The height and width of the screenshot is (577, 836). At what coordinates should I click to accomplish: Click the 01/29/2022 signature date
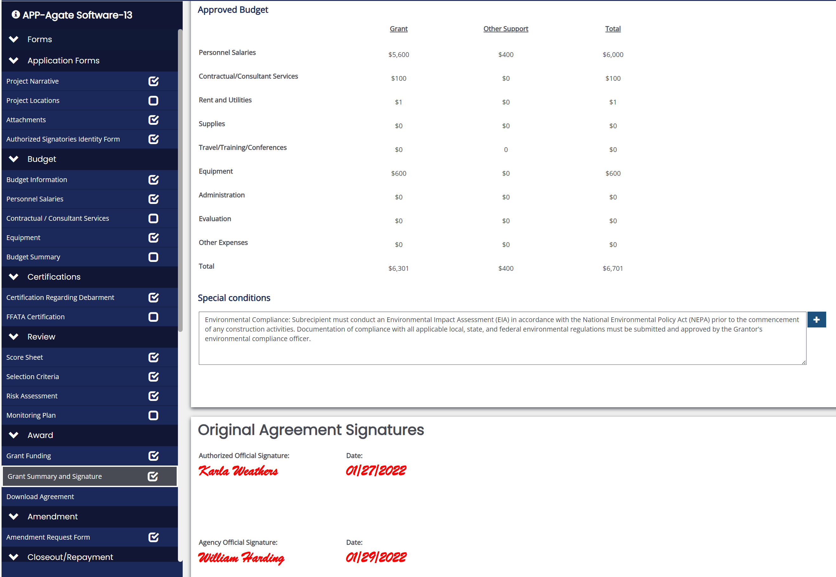(376, 557)
